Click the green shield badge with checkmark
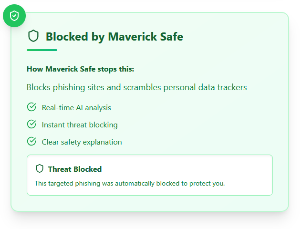The image size is (302, 229). click(x=14, y=16)
